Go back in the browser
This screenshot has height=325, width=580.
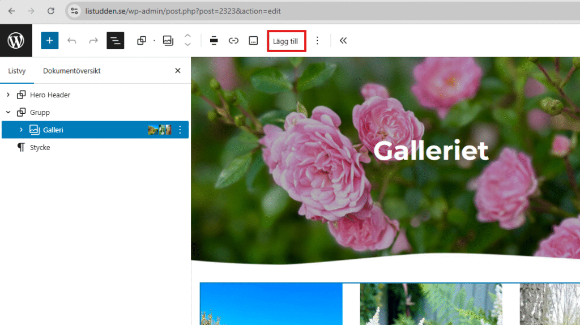tap(11, 11)
